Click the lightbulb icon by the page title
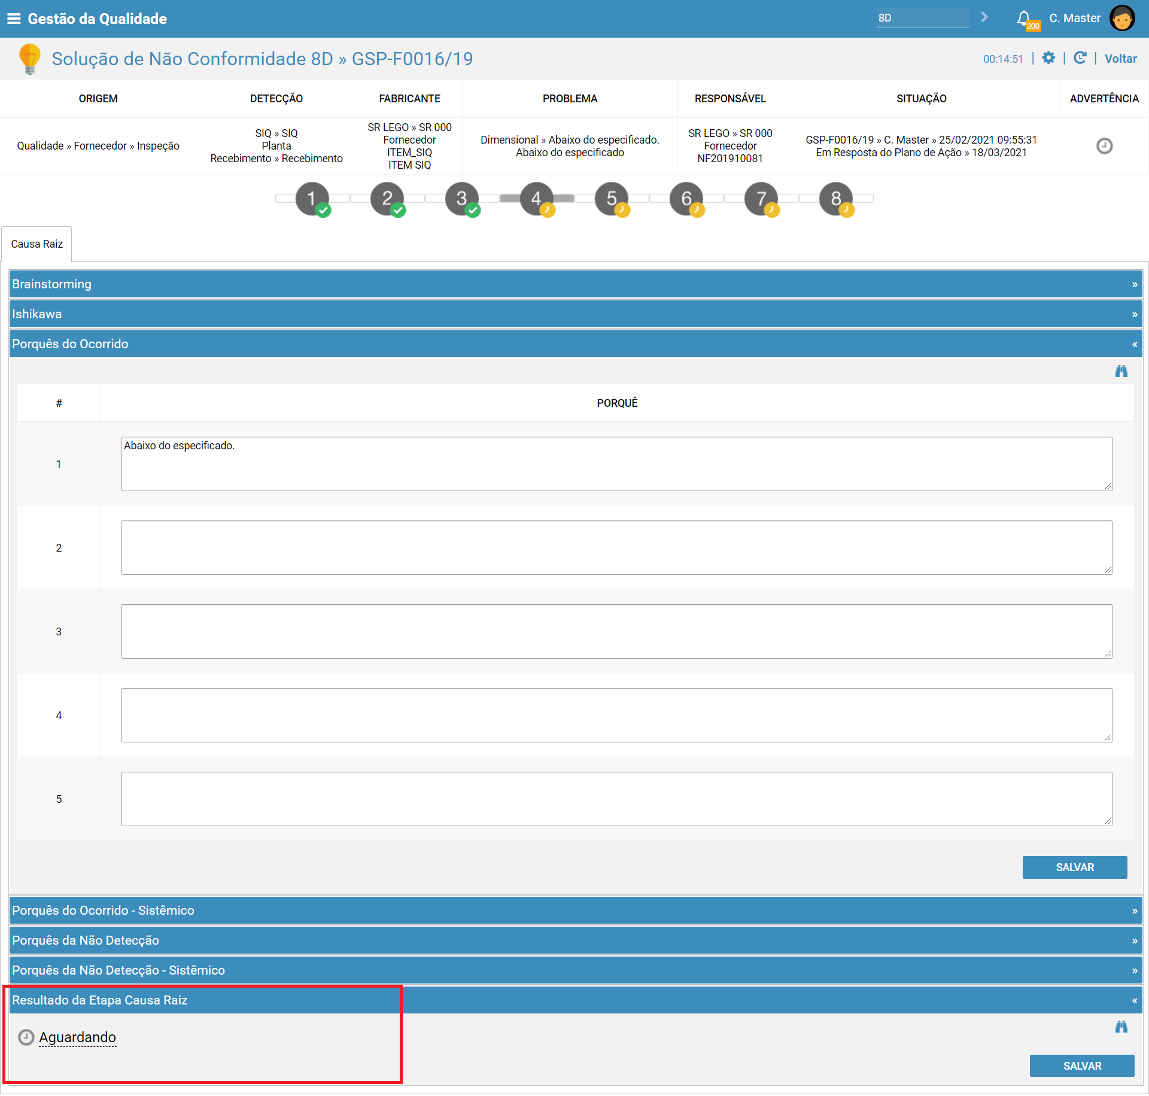Image resolution: width=1149 pixels, height=1096 pixels. tap(29, 59)
